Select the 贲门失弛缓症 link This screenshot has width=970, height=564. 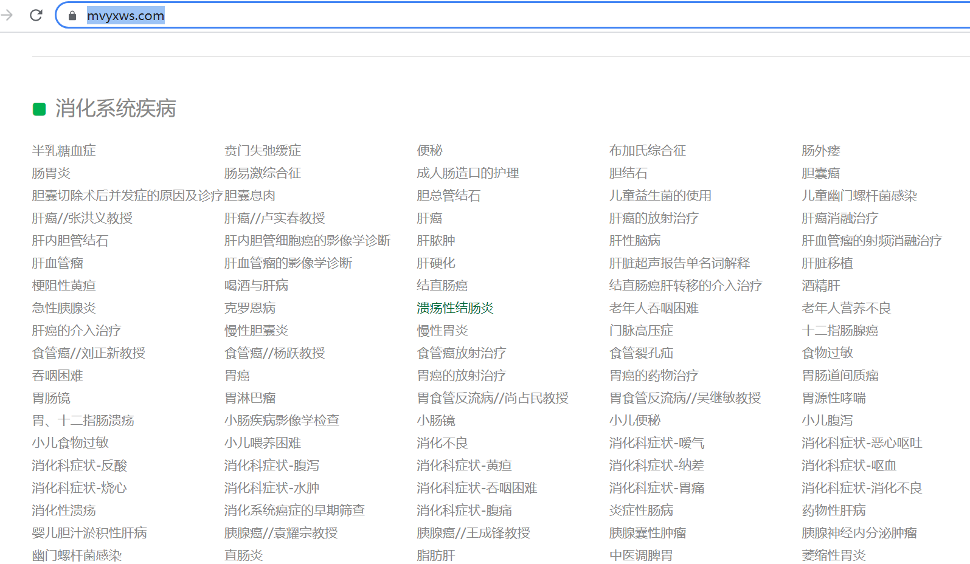pyautogui.click(x=263, y=151)
